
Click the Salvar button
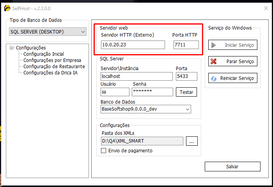pyautogui.click(x=232, y=166)
